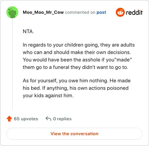The image size is (149, 146).
Task: Follow the blue "post" link
Action: tap(101, 12)
